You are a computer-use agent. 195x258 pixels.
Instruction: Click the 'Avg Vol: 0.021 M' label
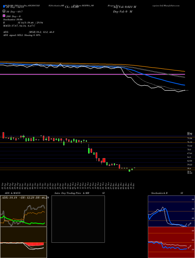124,7
